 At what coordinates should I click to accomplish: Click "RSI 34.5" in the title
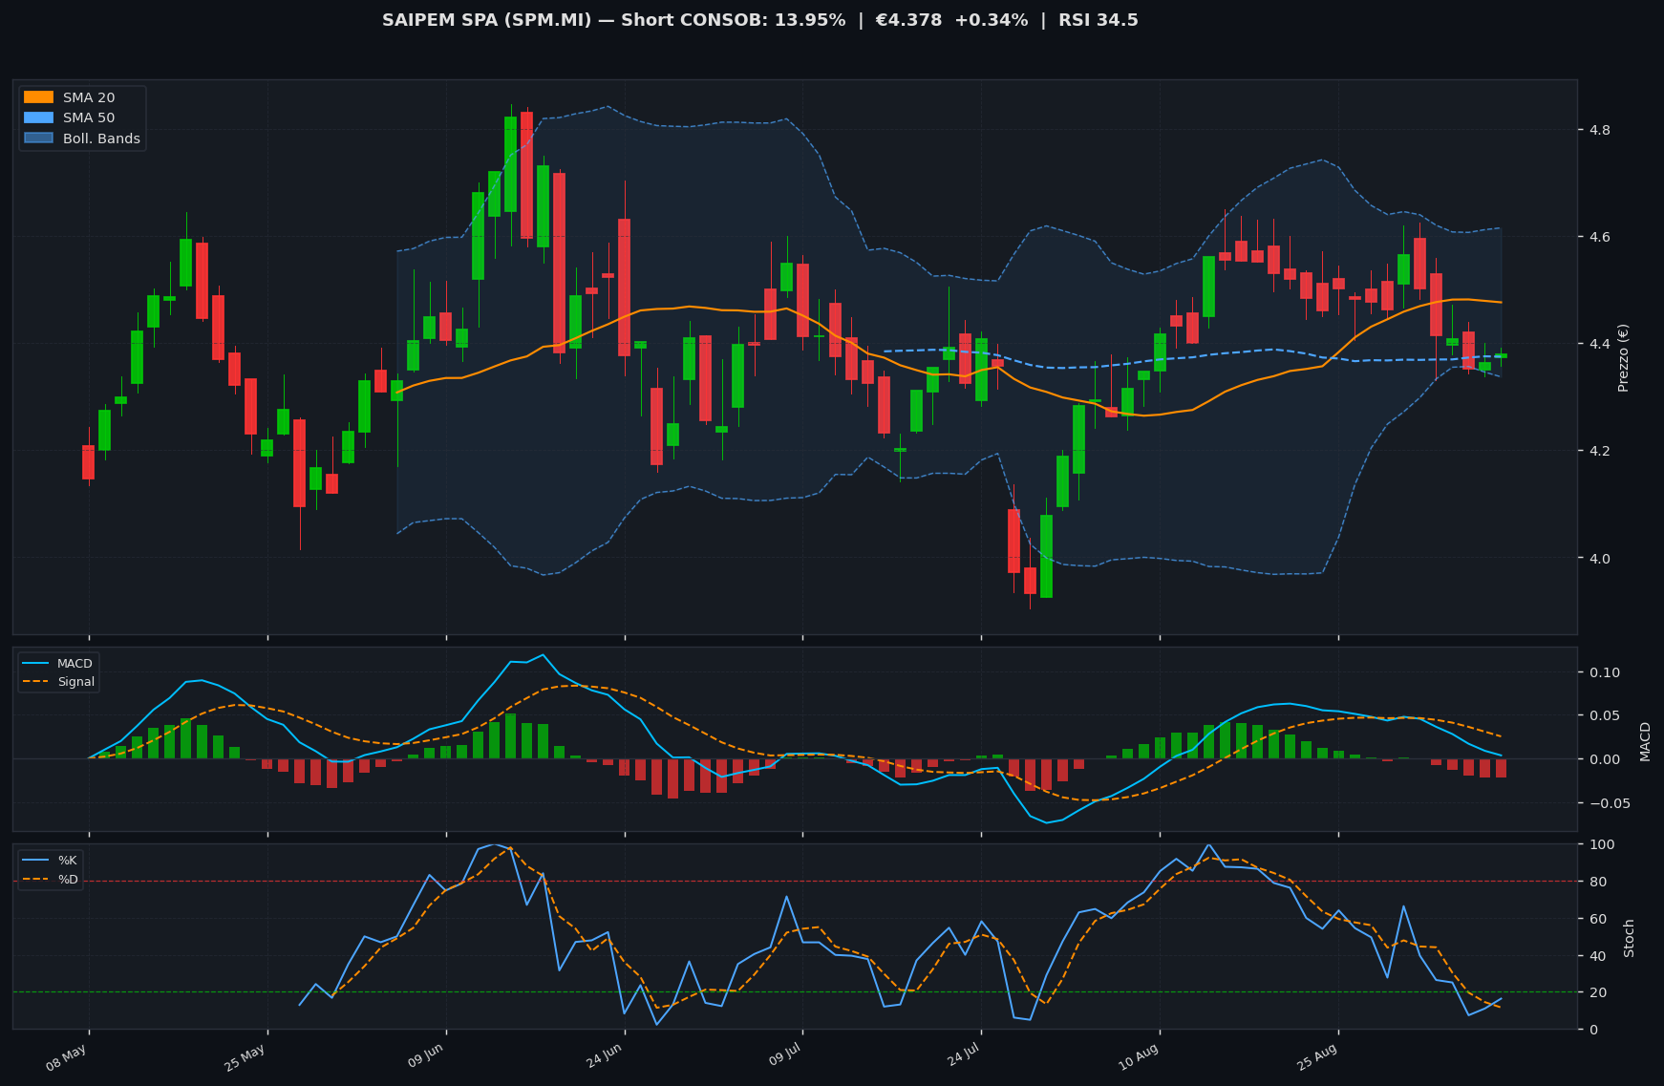(x=1099, y=20)
